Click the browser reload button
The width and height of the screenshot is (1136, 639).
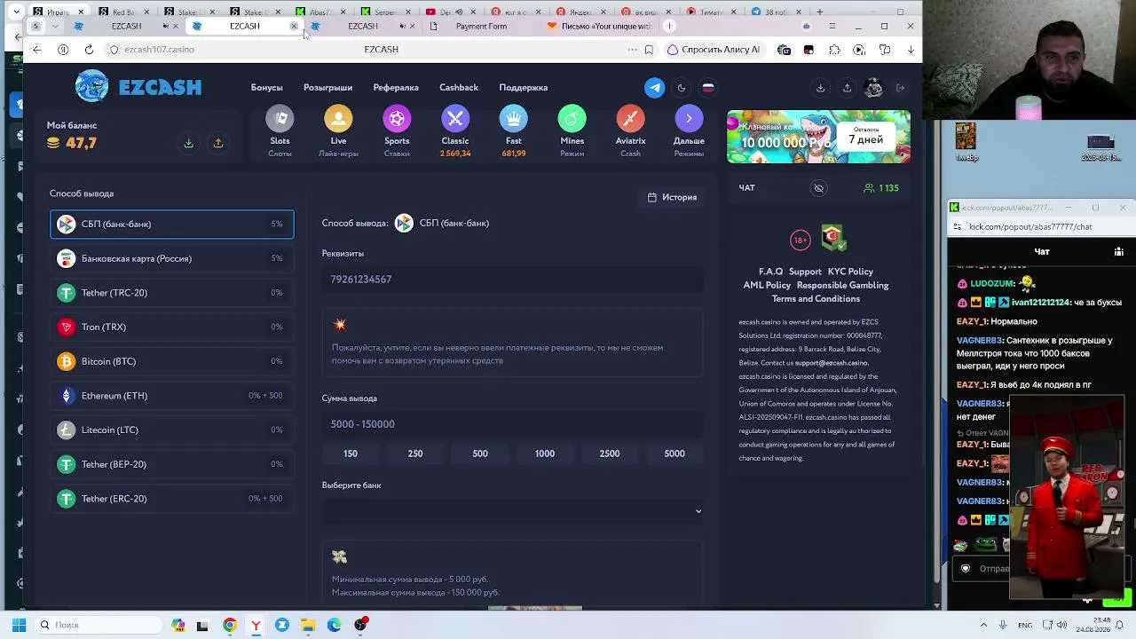89,50
